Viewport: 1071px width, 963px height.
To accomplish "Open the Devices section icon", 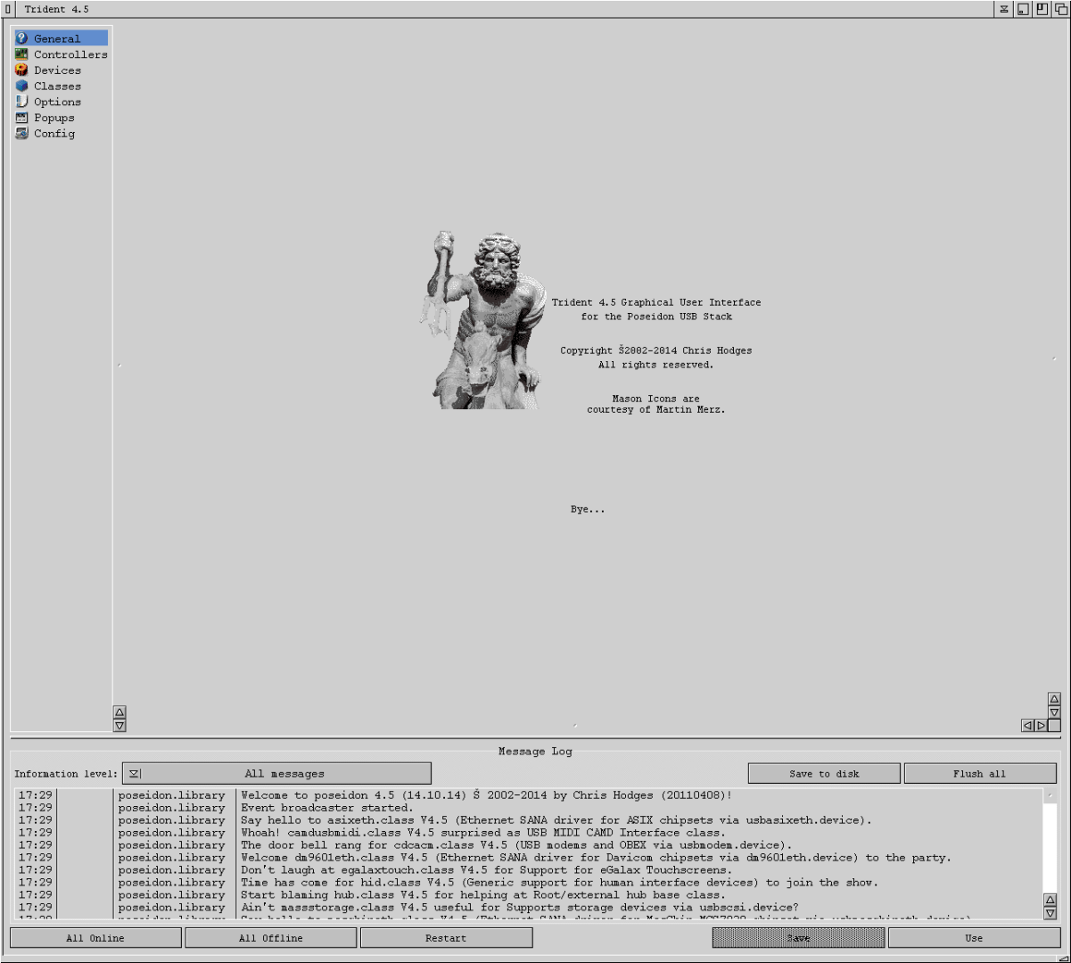I will [x=21, y=70].
